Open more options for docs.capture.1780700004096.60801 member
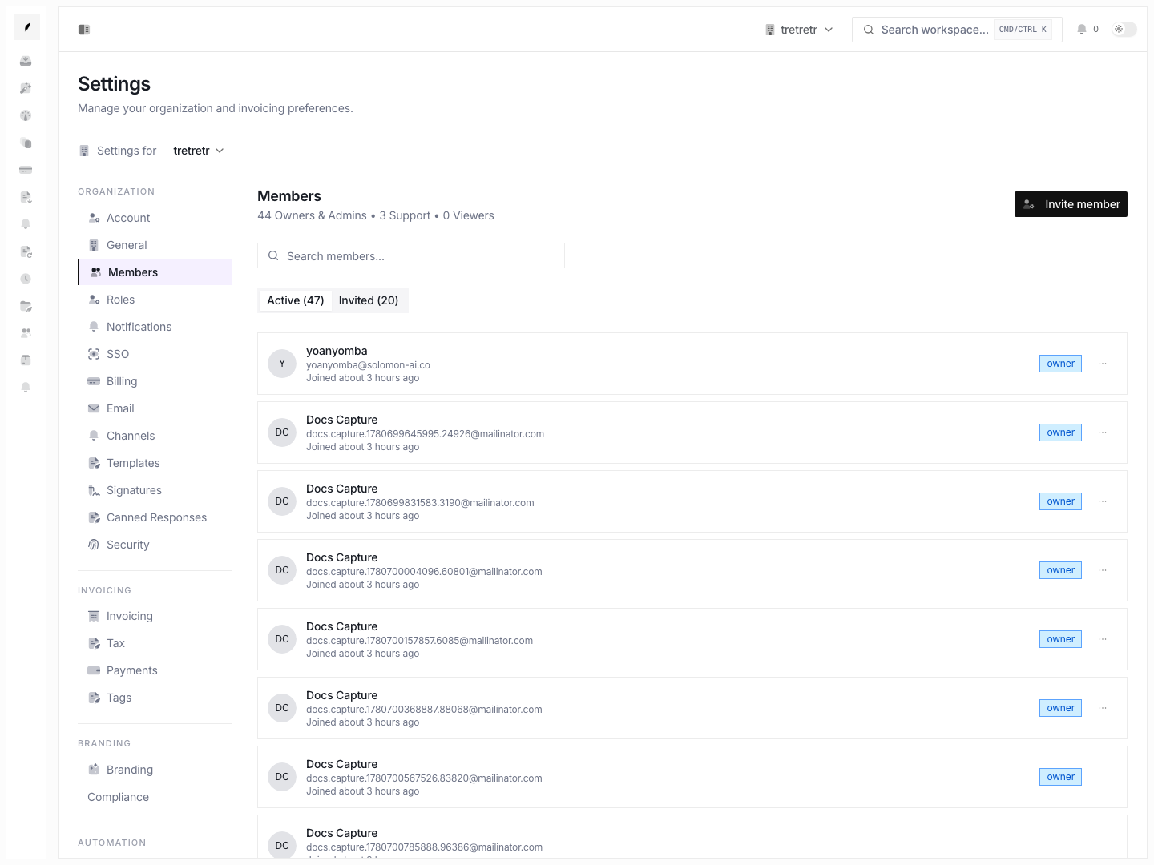Viewport: 1154px width, 865px height. [1103, 570]
